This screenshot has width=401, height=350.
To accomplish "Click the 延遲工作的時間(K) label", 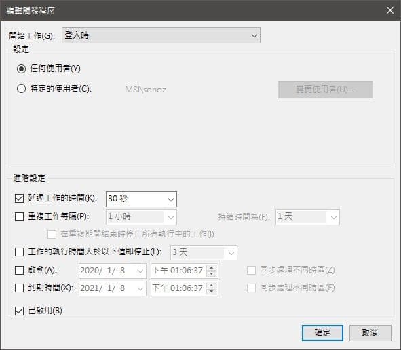I will [62, 198].
